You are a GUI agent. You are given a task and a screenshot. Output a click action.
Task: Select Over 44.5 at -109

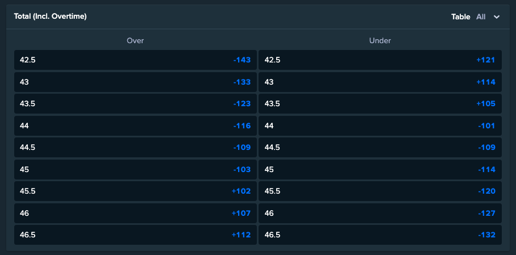coord(135,148)
